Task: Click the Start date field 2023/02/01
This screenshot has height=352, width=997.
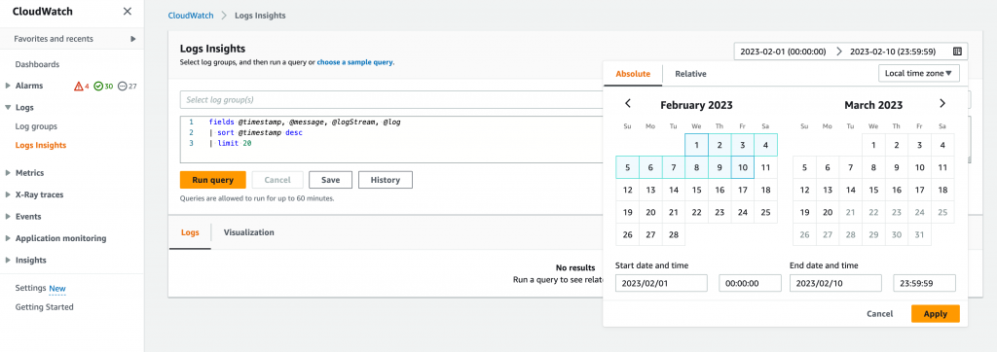Action: click(x=661, y=283)
